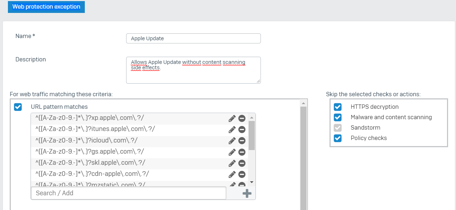
Task: Click the plus icon to add pattern
Action: 247,193
